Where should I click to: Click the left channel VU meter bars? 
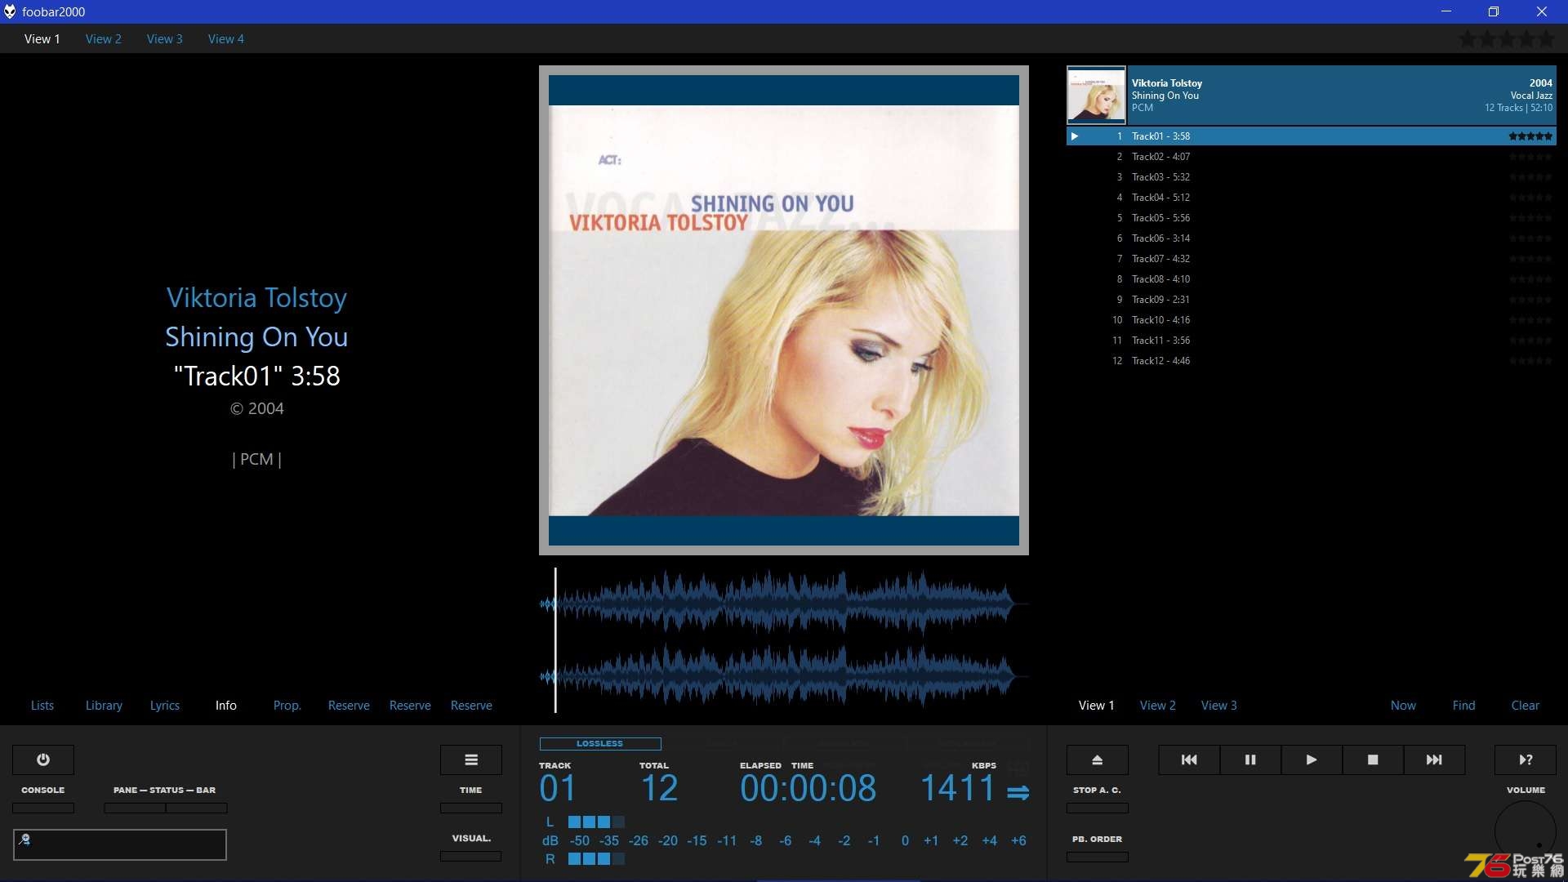(x=596, y=822)
